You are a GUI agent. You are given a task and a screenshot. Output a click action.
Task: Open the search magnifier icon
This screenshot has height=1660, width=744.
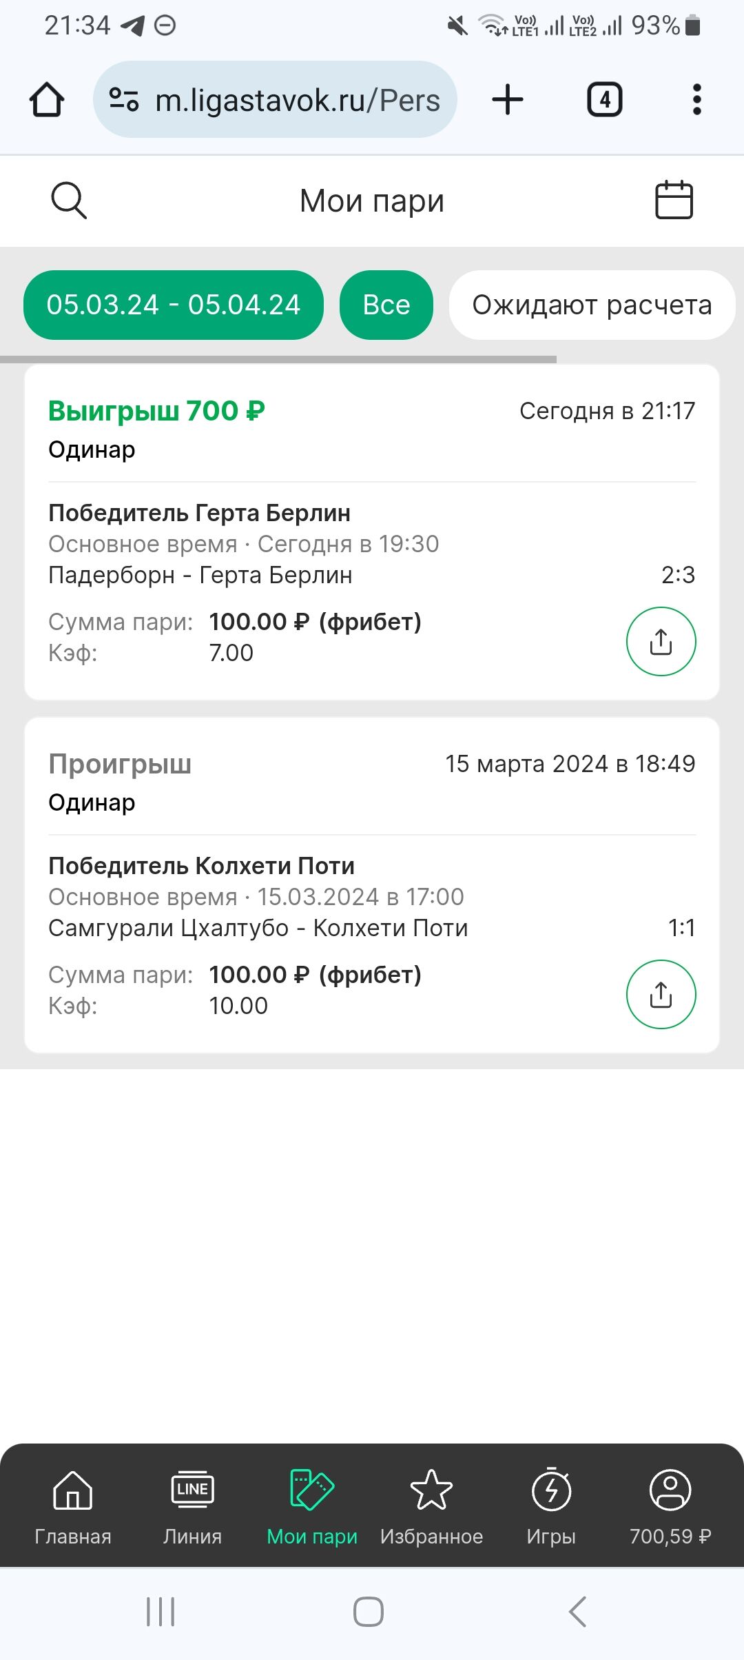pyautogui.click(x=69, y=201)
